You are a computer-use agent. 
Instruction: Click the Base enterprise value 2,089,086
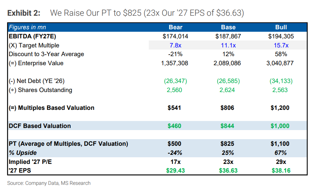(228, 63)
